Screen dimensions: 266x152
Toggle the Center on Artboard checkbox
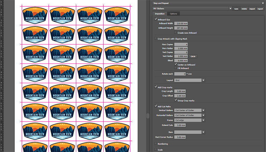click(x=175, y=64)
